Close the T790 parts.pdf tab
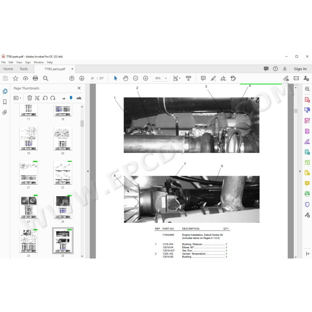Screen dimensions: 312x312 pyautogui.click(x=72, y=69)
